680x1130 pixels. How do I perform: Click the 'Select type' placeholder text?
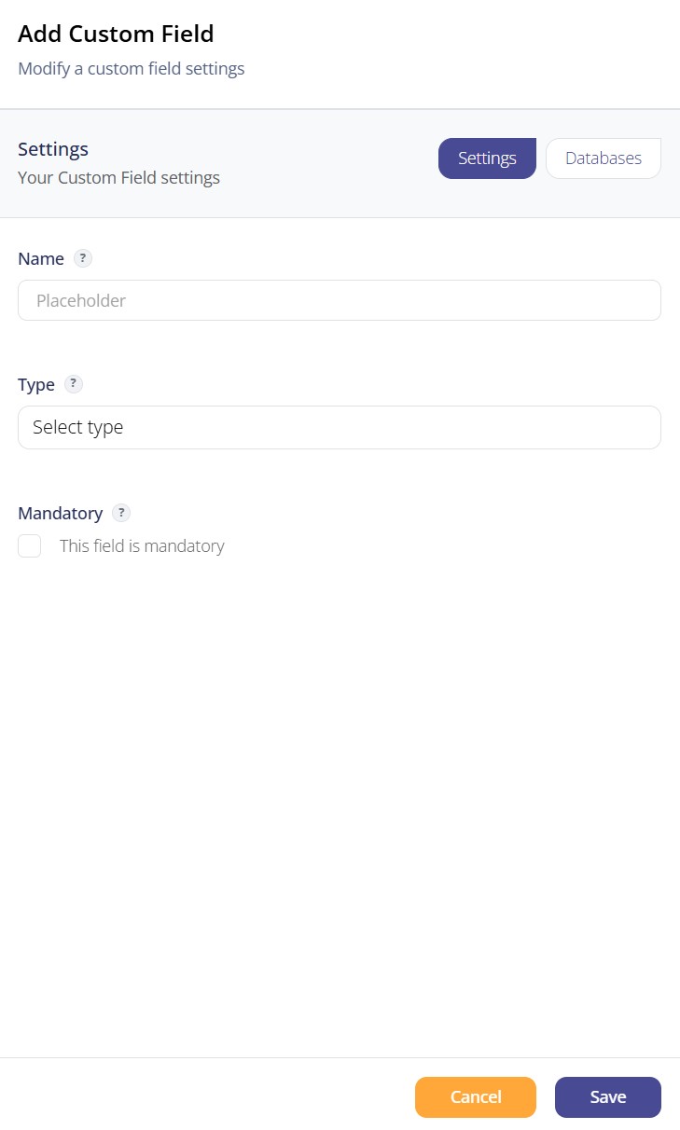(78, 427)
